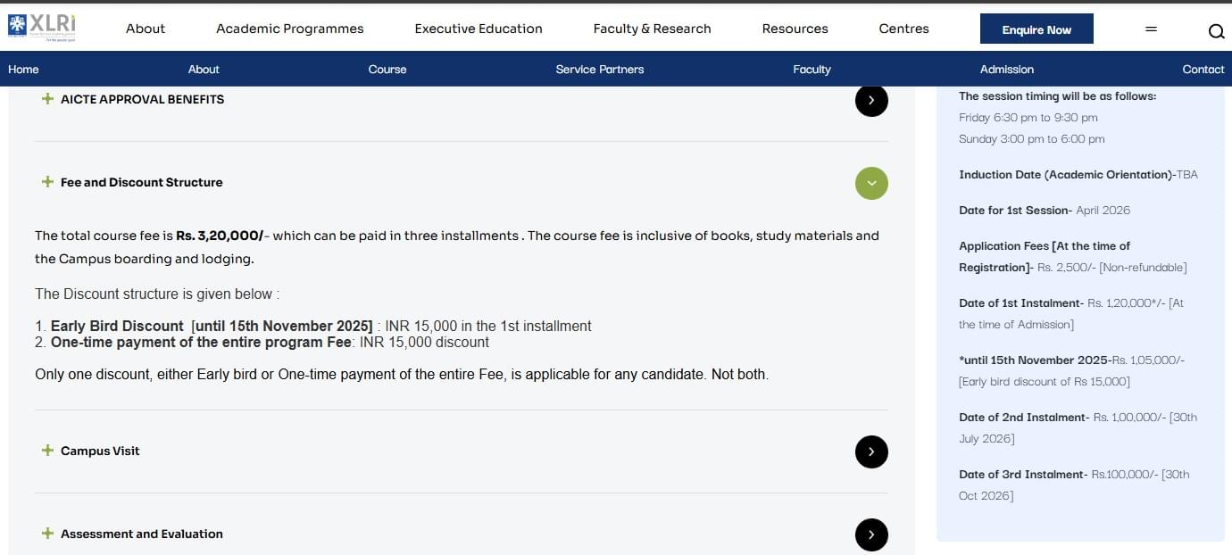This screenshot has width=1232, height=555.
Task: Open the Academic Programmes menu
Action: [x=289, y=29]
